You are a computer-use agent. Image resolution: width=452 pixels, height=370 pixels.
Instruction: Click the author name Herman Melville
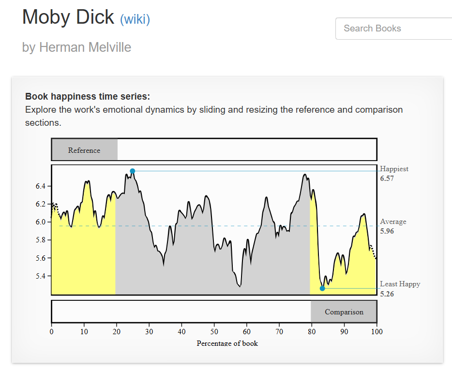tap(85, 47)
